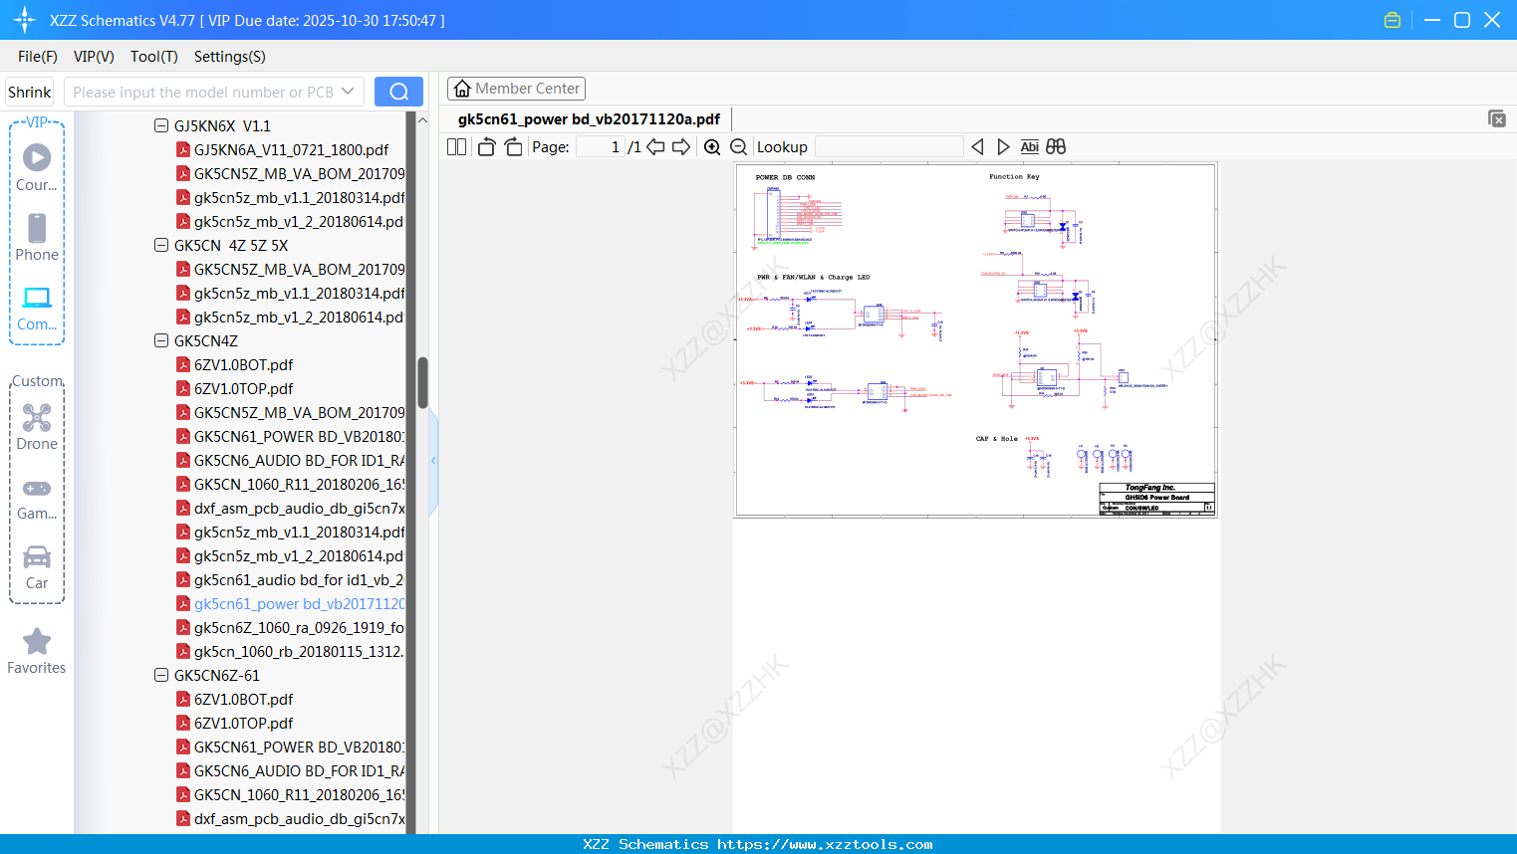This screenshot has width=1517, height=854.
Task: Select the gk5cn61_power bd_vb20171120a.pdf tab
Action: tap(589, 119)
